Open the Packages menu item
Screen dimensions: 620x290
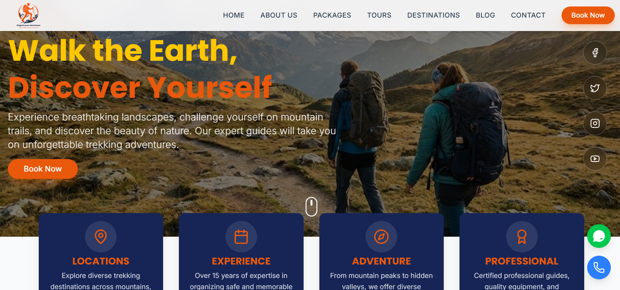332,15
